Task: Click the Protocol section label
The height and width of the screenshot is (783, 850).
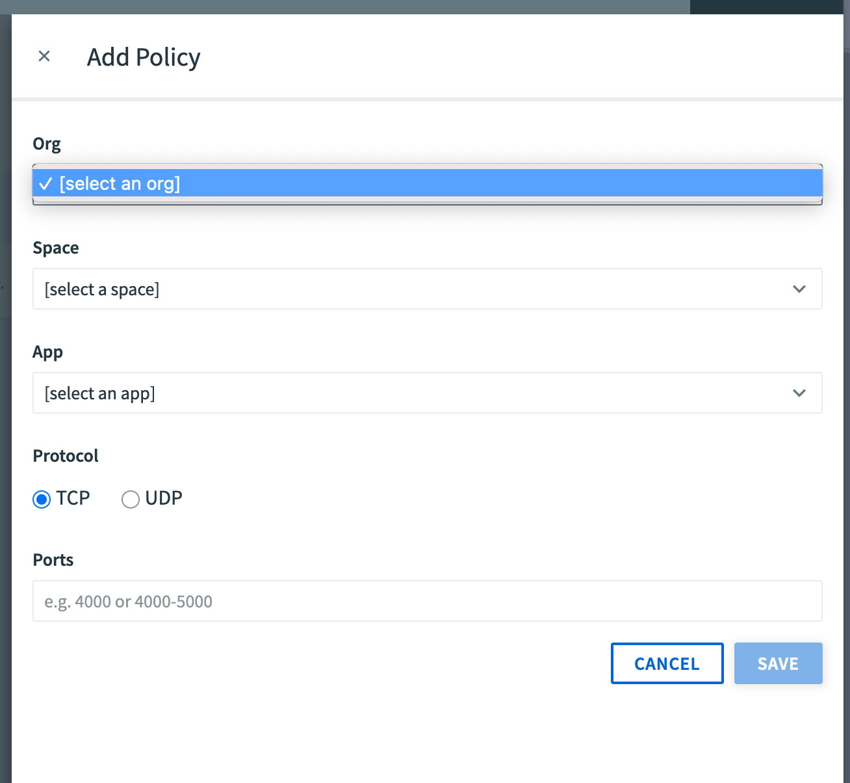Action: pyautogui.click(x=66, y=456)
